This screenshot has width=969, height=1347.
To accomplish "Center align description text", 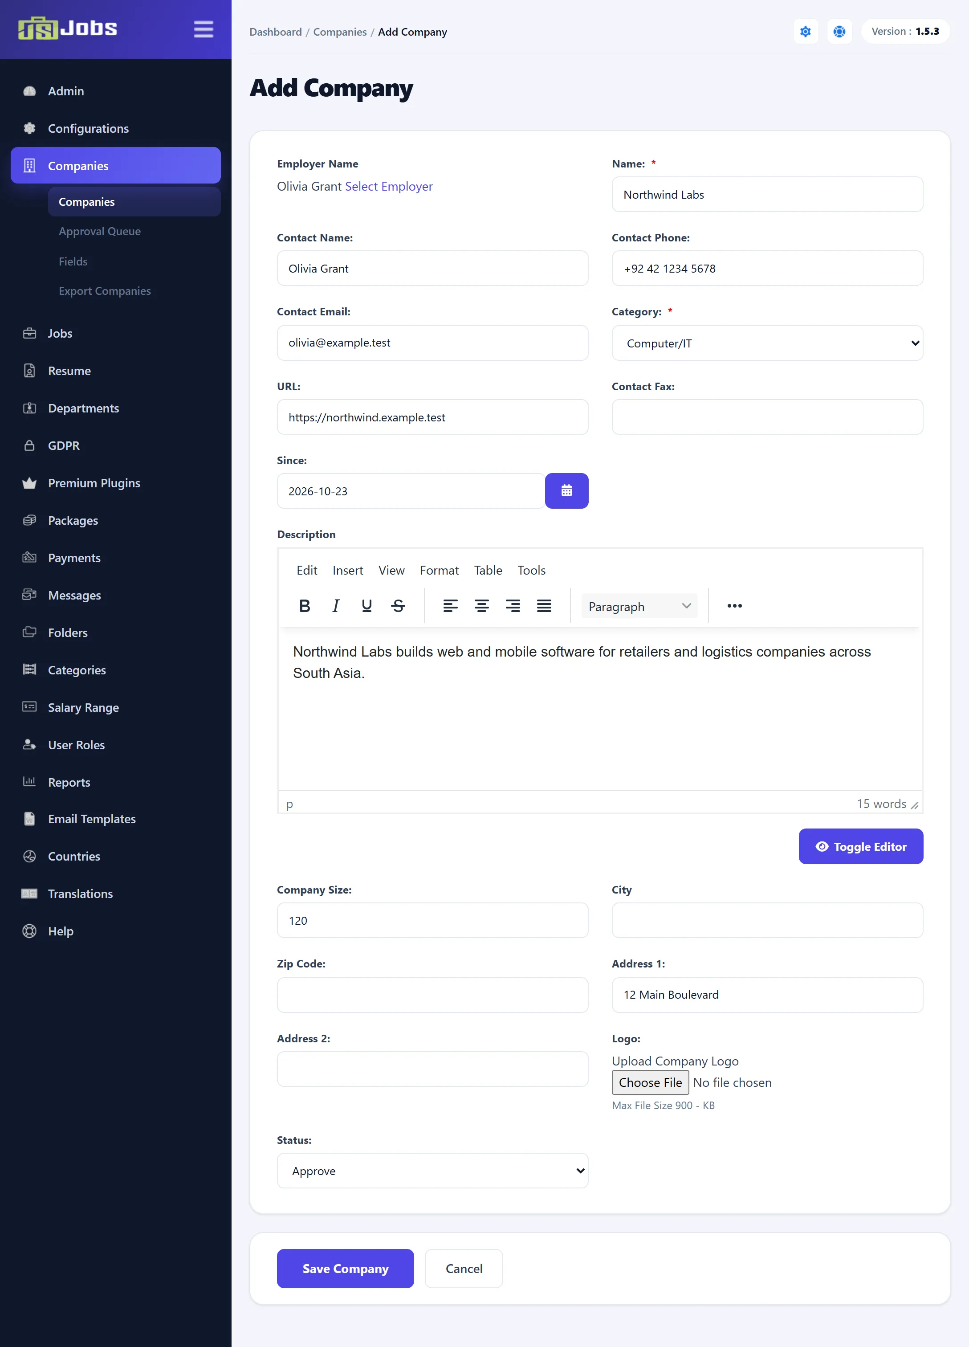I will click(x=481, y=606).
